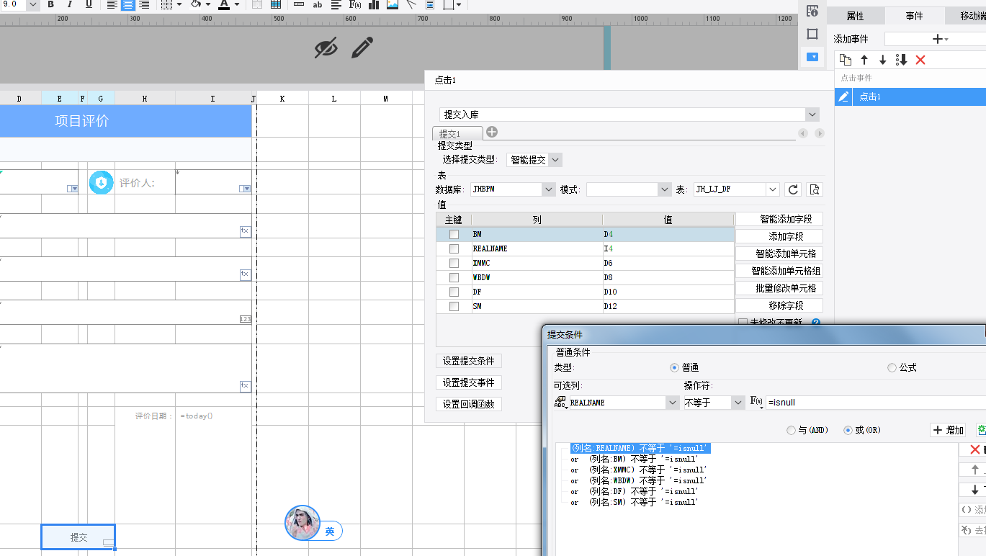Click 设置提交条件 button
Viewport: 986px width, 556px height.
pos(469,361)
